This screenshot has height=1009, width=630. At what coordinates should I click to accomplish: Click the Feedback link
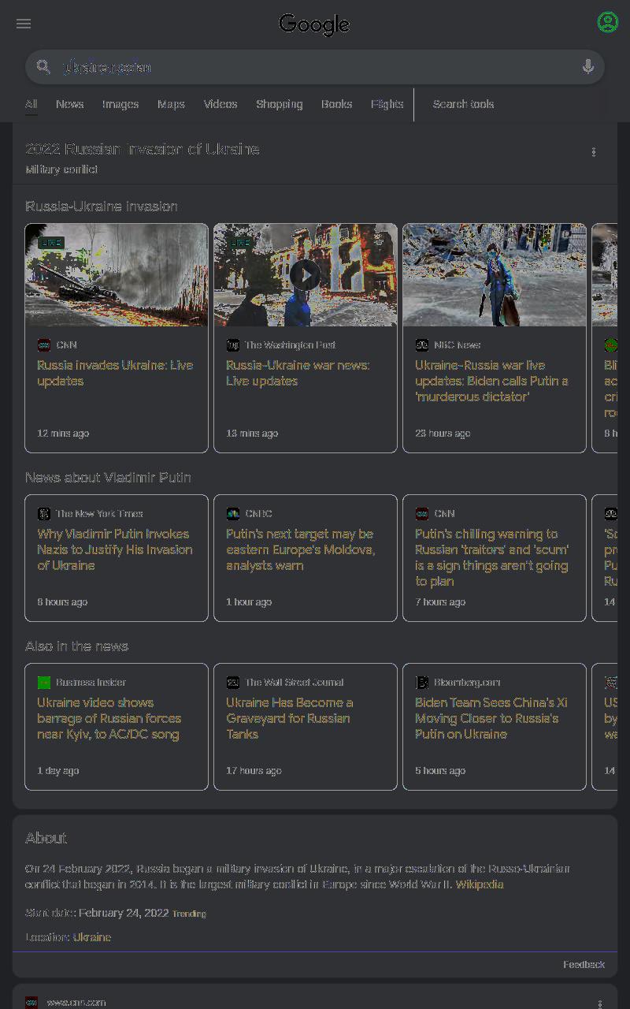[584, 965]
